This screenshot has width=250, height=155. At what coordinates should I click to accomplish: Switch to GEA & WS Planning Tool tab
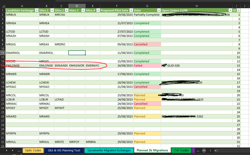pyautogui.click(x=64, y=150)
